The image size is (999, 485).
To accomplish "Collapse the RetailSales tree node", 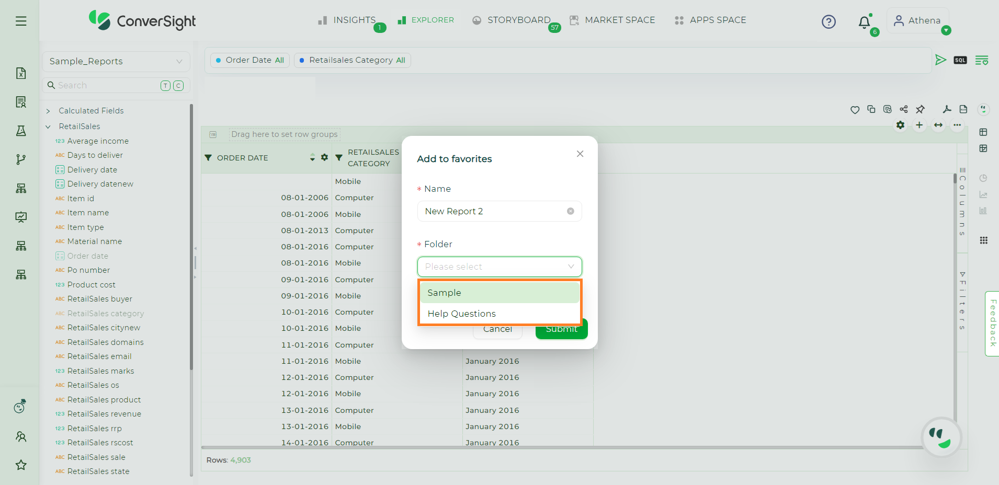I will (x=48, y=126).
